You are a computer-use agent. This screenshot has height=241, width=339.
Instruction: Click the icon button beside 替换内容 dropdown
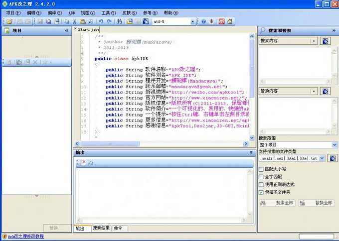(x=325, y=91)
